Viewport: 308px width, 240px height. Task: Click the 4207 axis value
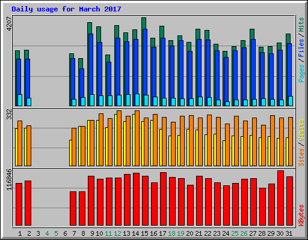pyautogui.click(x=9, y=24)
